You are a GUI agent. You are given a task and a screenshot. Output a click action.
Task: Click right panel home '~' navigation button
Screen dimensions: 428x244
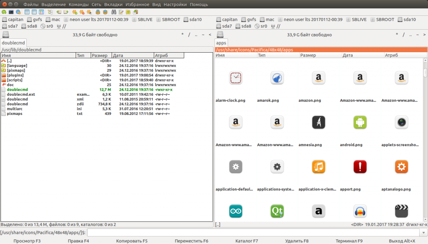pyautogui.click(x=418, y=35)
